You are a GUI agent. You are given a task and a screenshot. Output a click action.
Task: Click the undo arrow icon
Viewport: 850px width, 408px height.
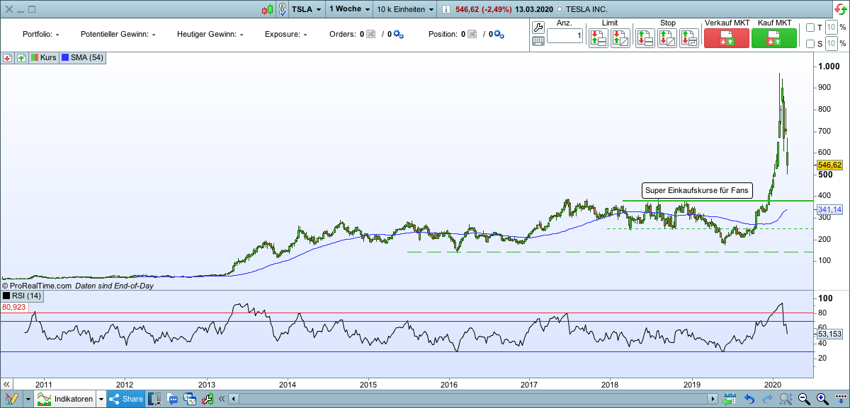(x=749, y=398)
